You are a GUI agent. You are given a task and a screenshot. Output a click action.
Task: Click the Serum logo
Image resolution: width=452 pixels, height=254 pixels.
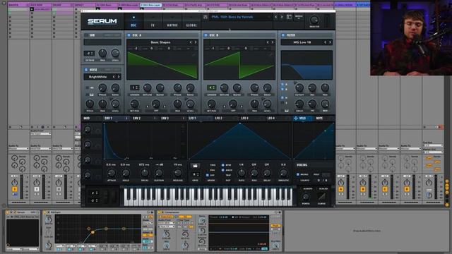click(102, 21)
